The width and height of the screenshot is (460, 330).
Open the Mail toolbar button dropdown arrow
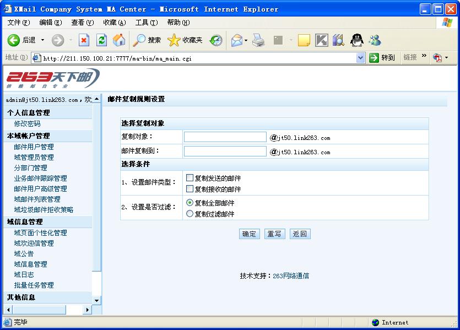pyautogui.click(x=246, y=40)
